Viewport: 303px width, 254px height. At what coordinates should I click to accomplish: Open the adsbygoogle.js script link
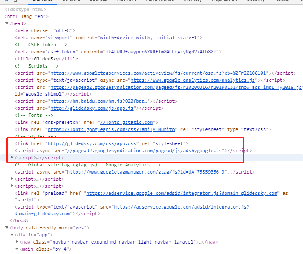pyautogui.click(x=144, y=151)
